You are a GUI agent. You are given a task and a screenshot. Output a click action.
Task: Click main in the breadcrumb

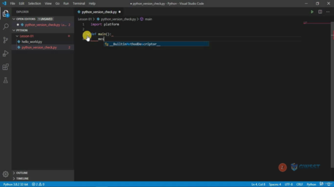tap(148, 19)
